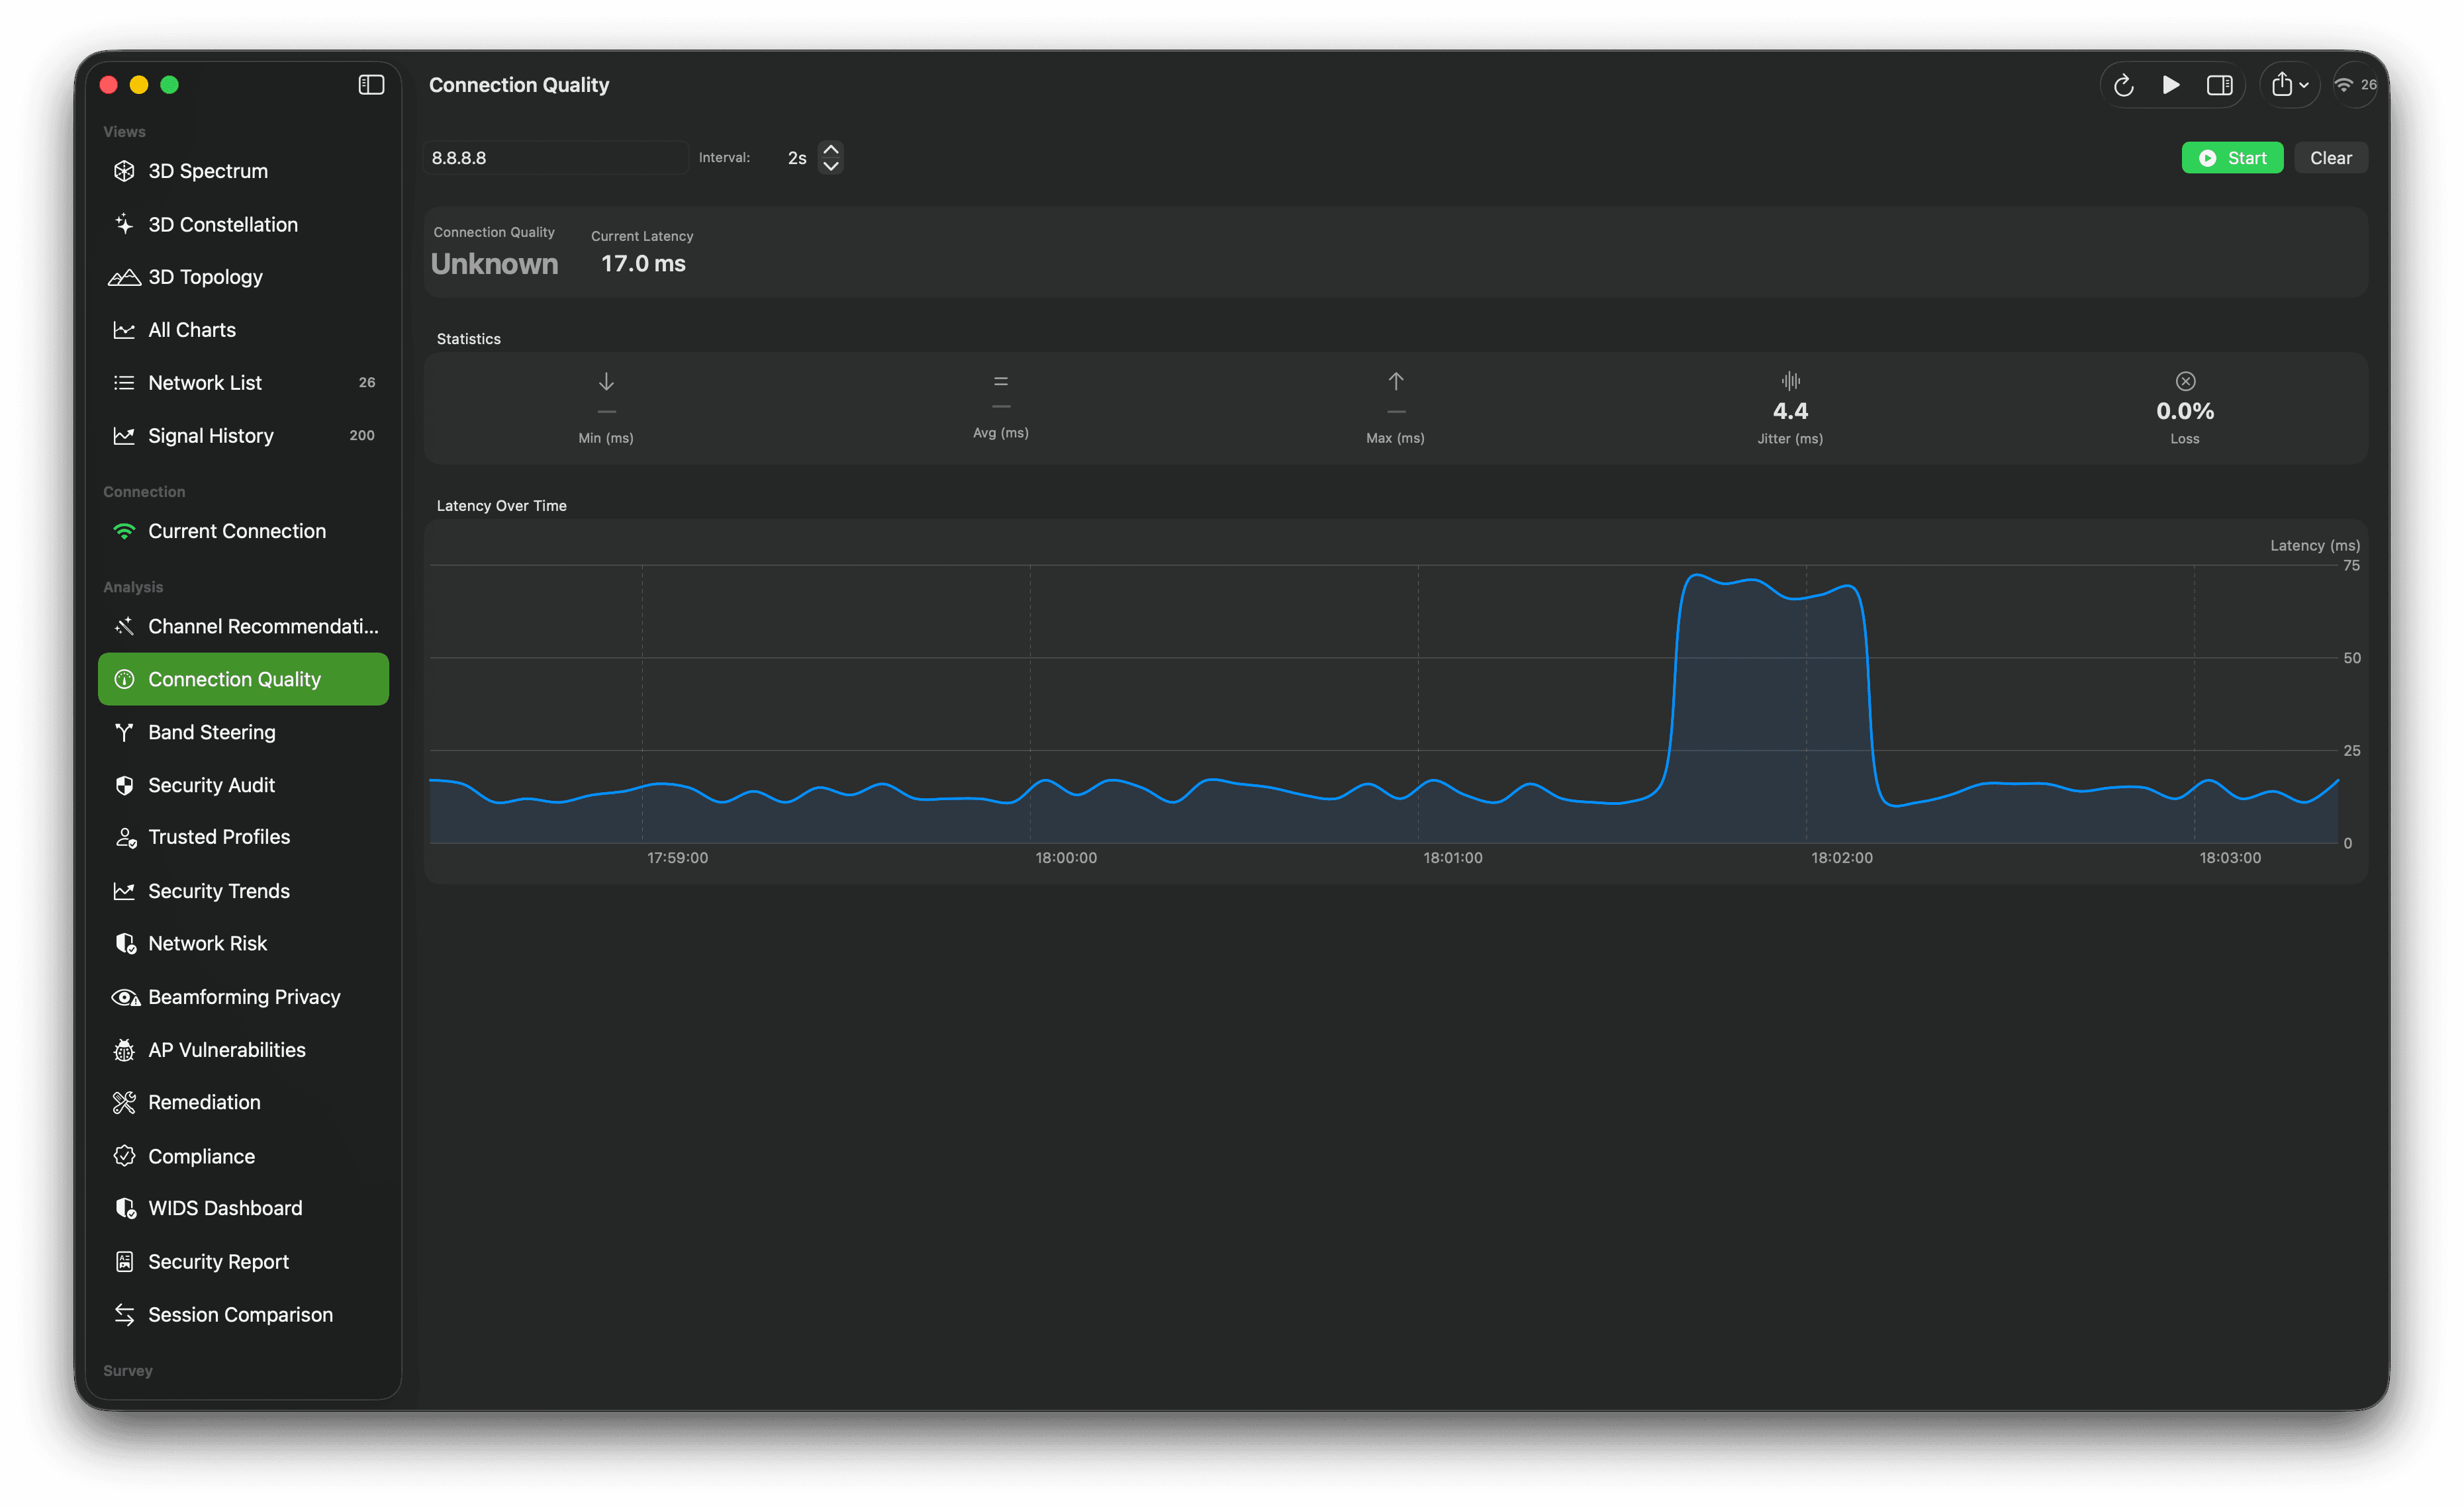This screenshot has width=2464, height=1509.
Task: Toggle the sidebar visibility icon
Action: [371, 85]
